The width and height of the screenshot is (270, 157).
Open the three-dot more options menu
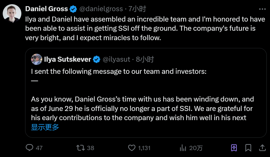tap(262, 9)
